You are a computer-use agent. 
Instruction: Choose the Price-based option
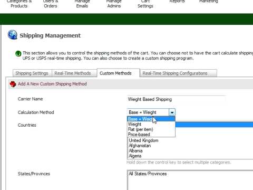click(151, 135)
